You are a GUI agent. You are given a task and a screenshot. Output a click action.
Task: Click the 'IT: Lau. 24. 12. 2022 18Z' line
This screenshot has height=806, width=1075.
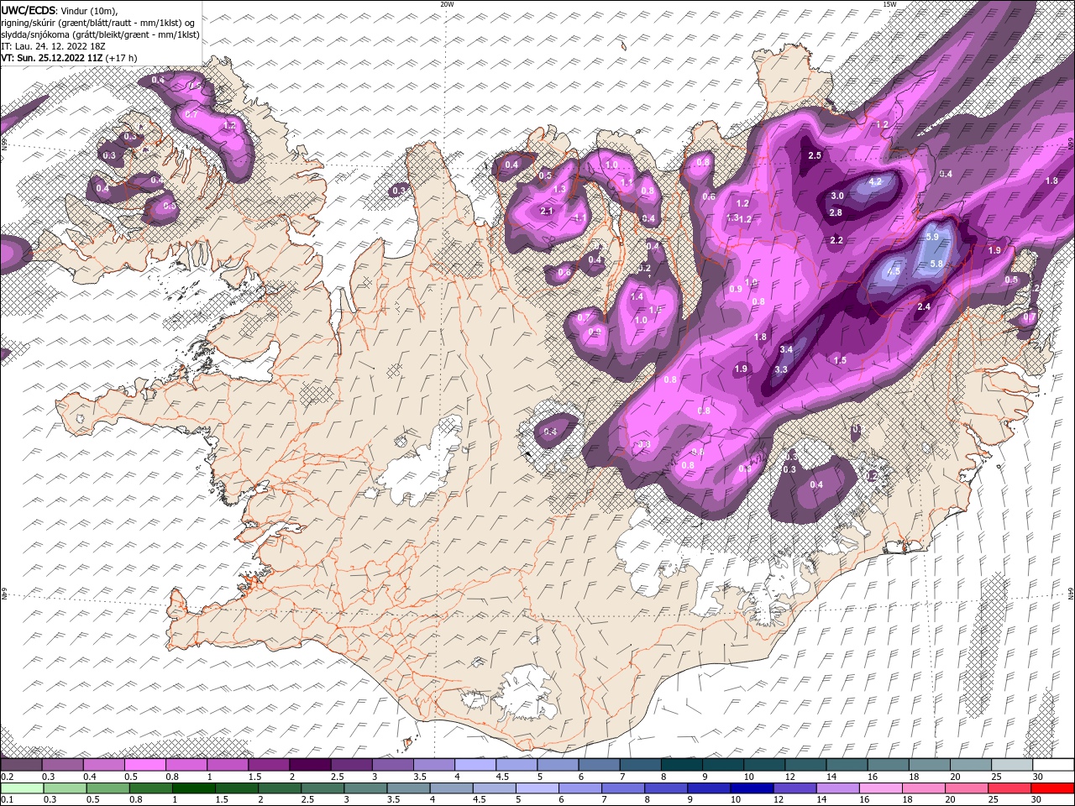54,46
